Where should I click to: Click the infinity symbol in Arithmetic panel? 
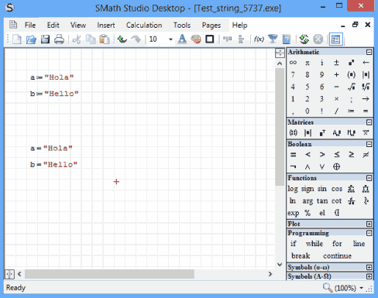[293, 63]
